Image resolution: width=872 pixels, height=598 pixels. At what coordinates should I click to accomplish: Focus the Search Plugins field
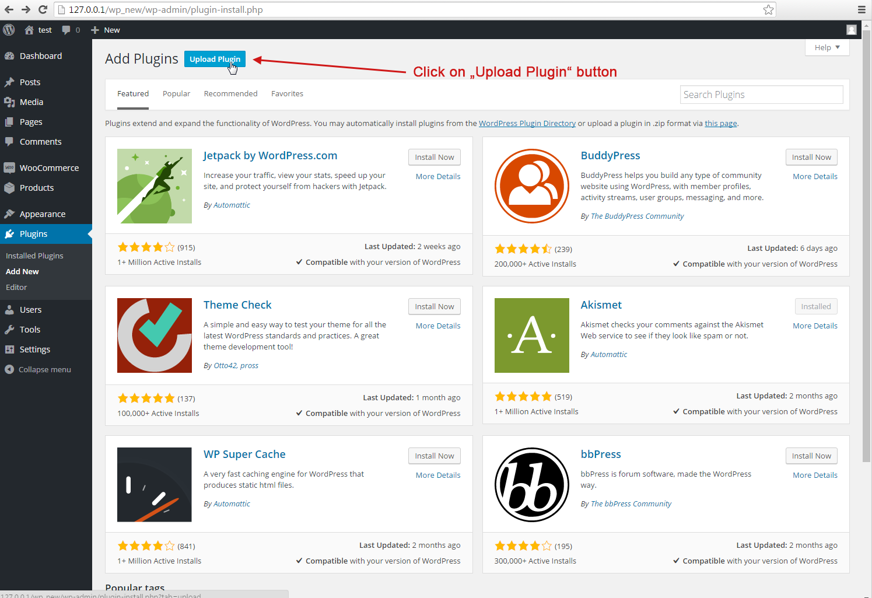pyautogui.click(x=761, y=95)
